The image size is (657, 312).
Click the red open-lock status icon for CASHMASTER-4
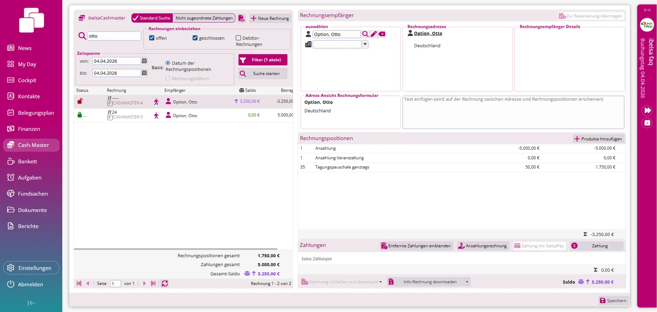pyautogui.click(x=80, y=101)
